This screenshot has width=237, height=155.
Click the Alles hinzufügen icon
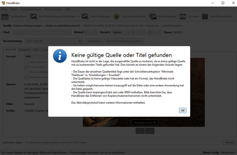click(85, 17)
